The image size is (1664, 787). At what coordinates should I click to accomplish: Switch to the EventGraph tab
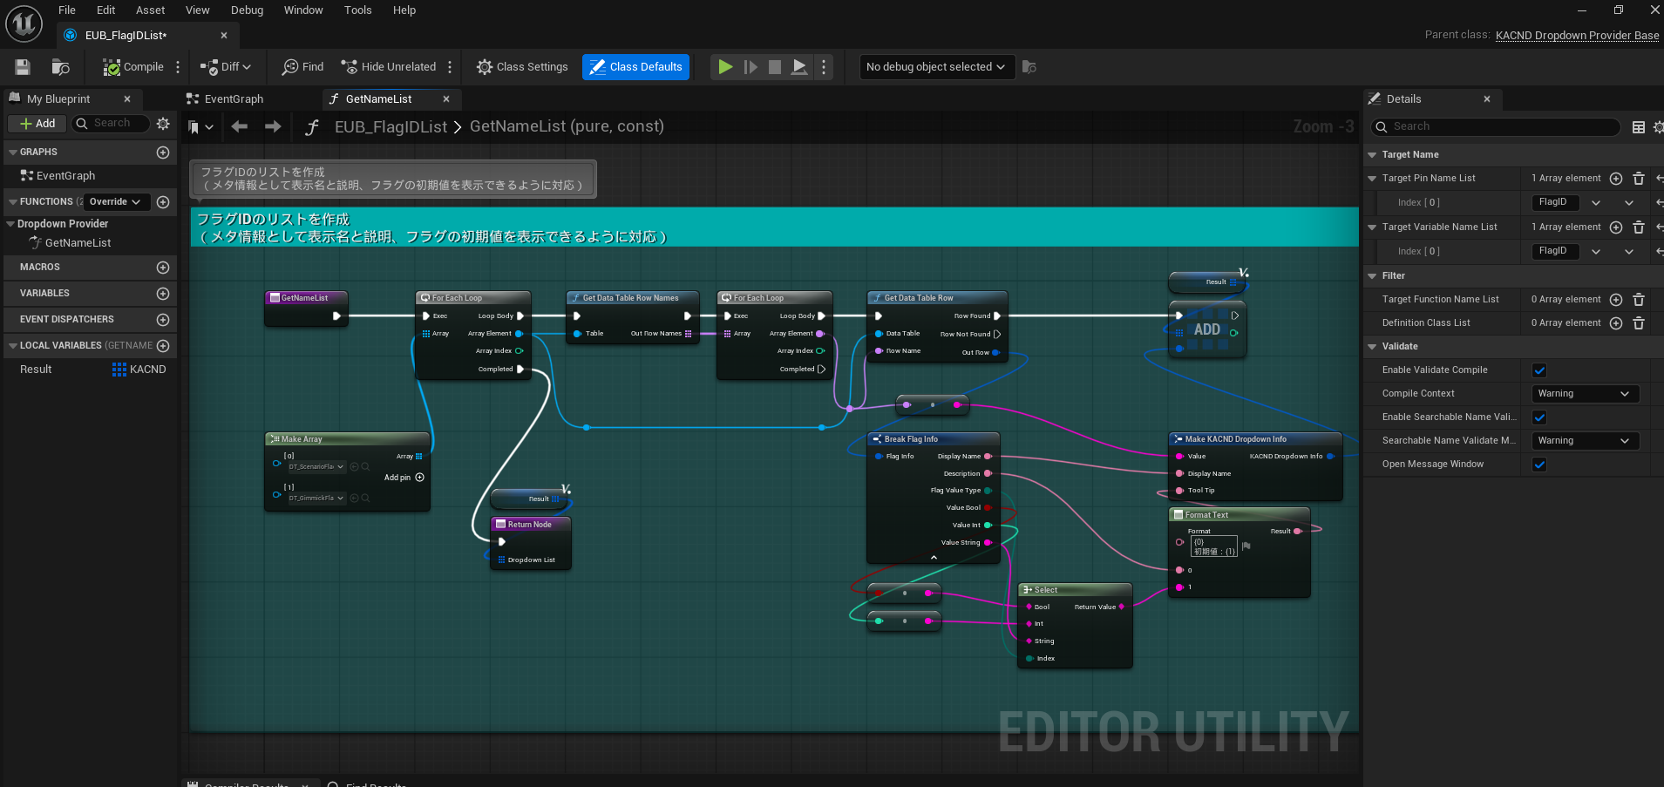233,99
